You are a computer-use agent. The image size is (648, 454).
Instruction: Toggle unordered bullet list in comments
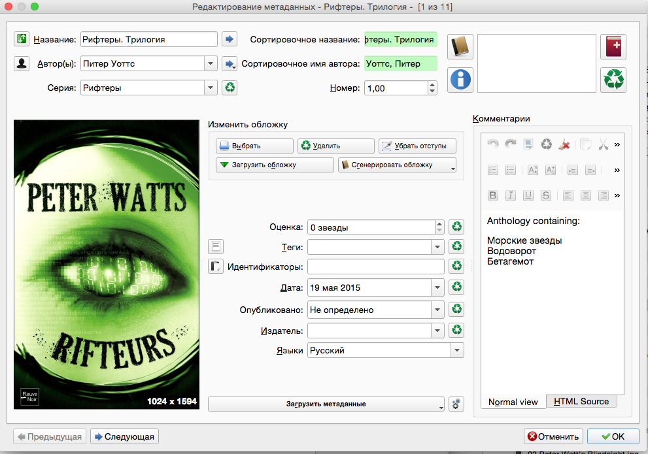pos(511,170)
